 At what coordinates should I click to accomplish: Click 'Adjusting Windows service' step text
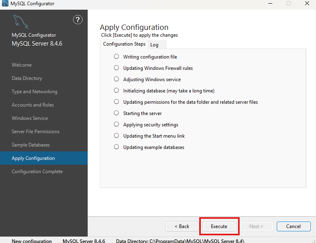pyautogui.click(x=152, y=80)
